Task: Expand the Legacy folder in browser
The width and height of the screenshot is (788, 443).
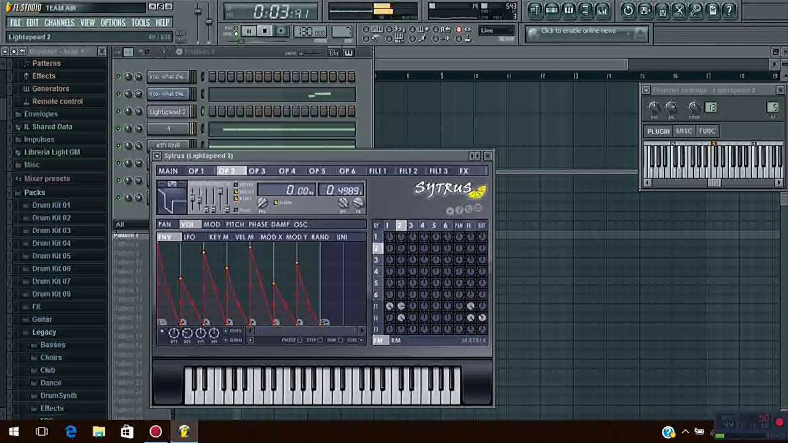Action: 43,332
